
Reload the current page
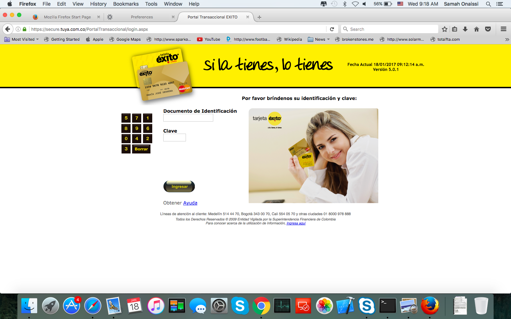(332, 29)
